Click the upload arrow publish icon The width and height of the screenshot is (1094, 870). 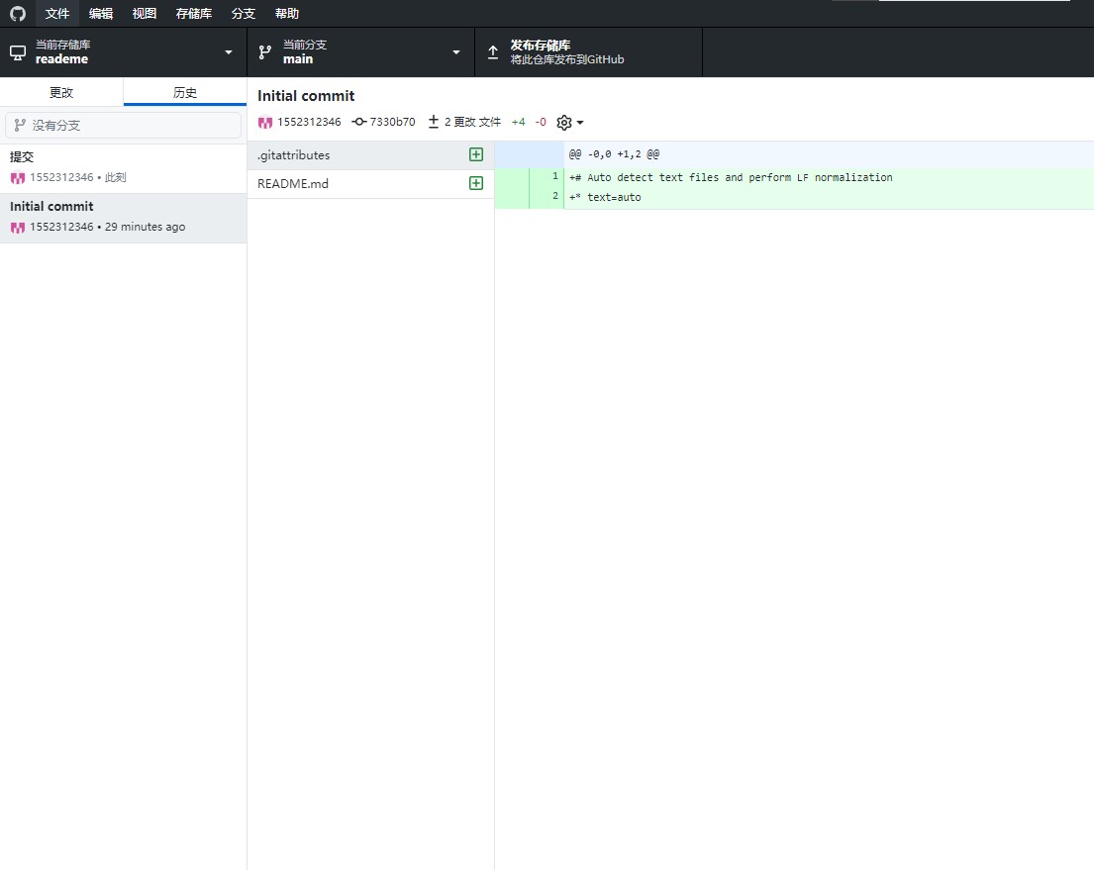[493, 51]
